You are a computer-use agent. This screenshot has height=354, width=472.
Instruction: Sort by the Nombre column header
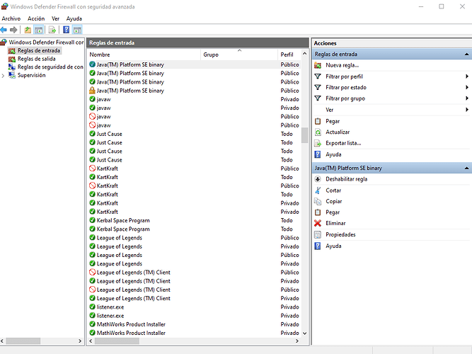click(x=144, y=55)
